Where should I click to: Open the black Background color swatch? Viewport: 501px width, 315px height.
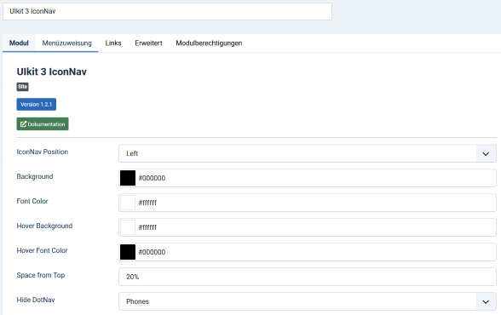(128, 178)
